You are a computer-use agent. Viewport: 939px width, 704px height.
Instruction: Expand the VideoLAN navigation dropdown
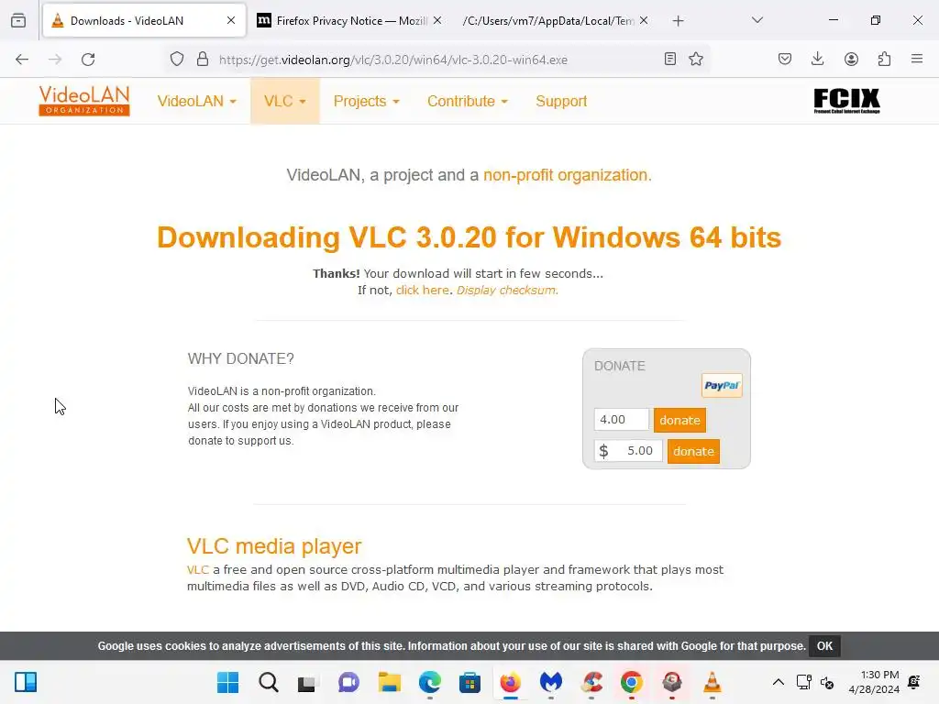tap(196, 101)
